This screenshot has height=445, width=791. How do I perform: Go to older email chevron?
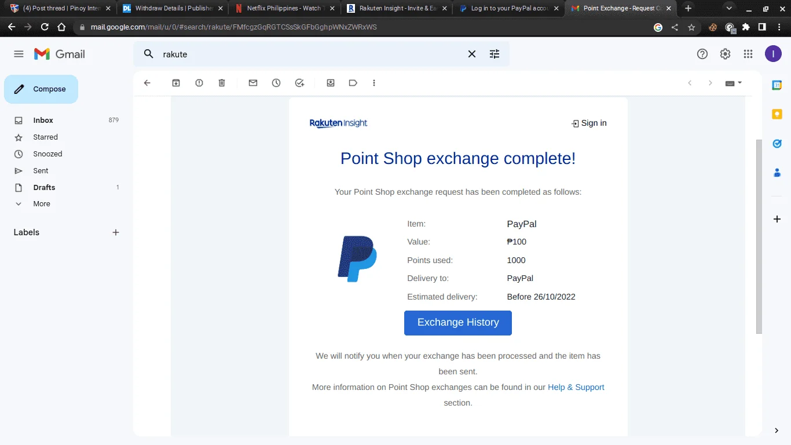(x=711, y=83)
